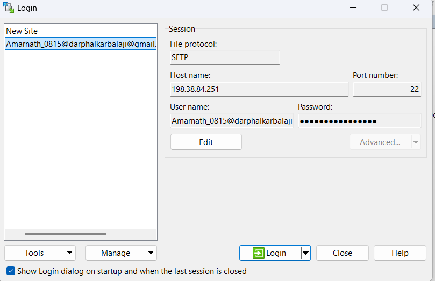
Task: Select the saved Amarnath_0815 site entry
Action: [x=81, y=44]
